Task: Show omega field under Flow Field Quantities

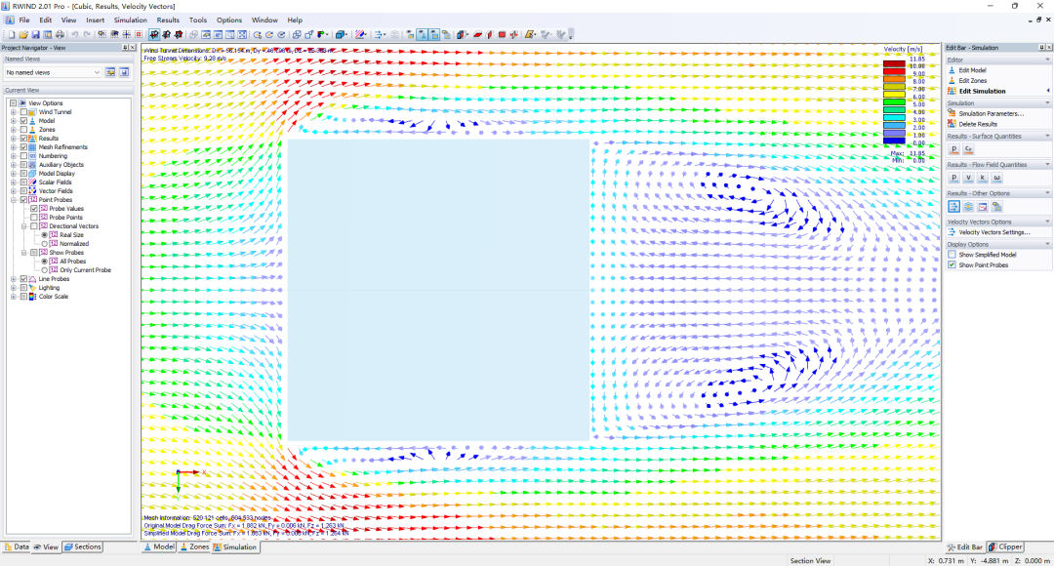Action: (996, 178)
